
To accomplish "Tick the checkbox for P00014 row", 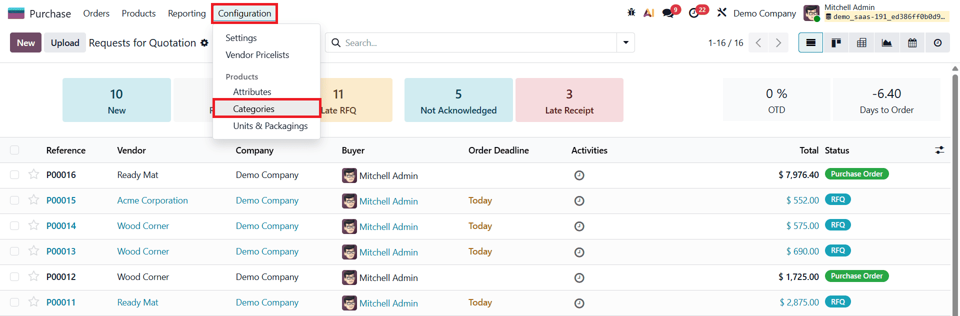I will 14,226.
